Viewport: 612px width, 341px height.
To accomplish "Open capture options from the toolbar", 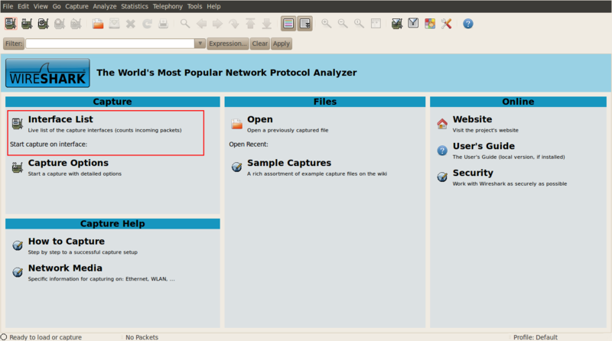I will click(27, 24).
